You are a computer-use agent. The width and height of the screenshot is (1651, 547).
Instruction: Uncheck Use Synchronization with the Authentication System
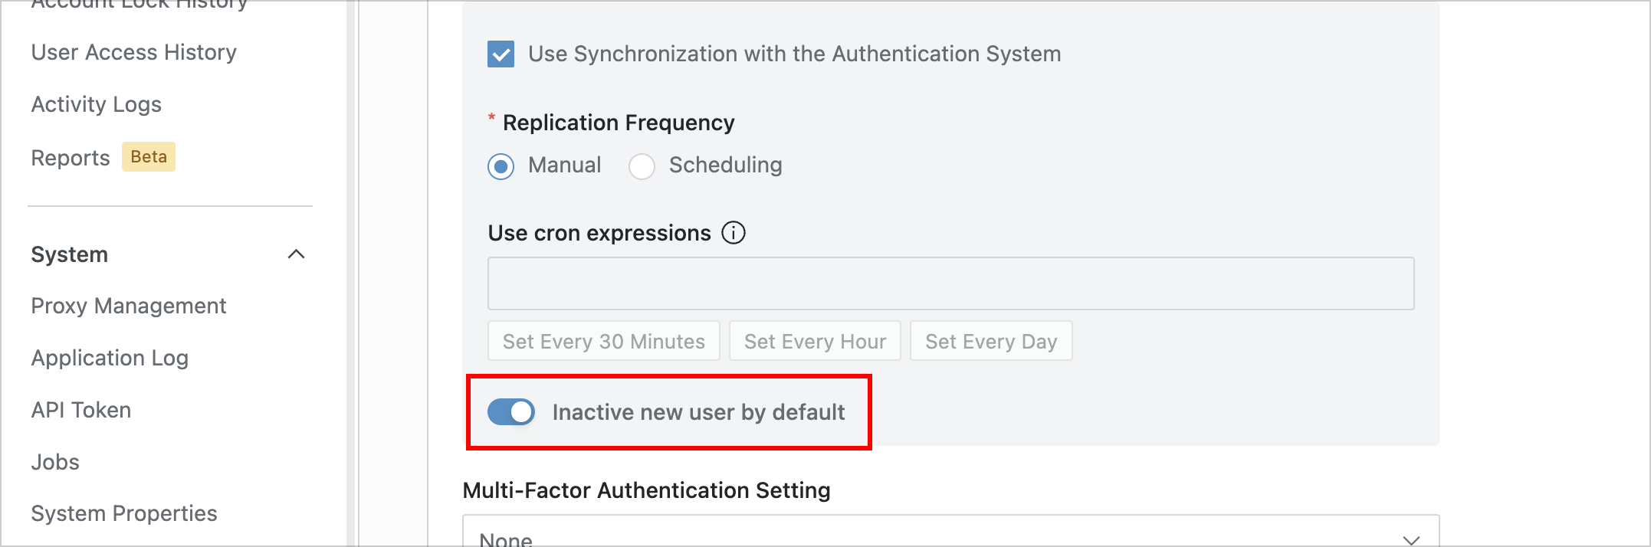pos(501,54)
